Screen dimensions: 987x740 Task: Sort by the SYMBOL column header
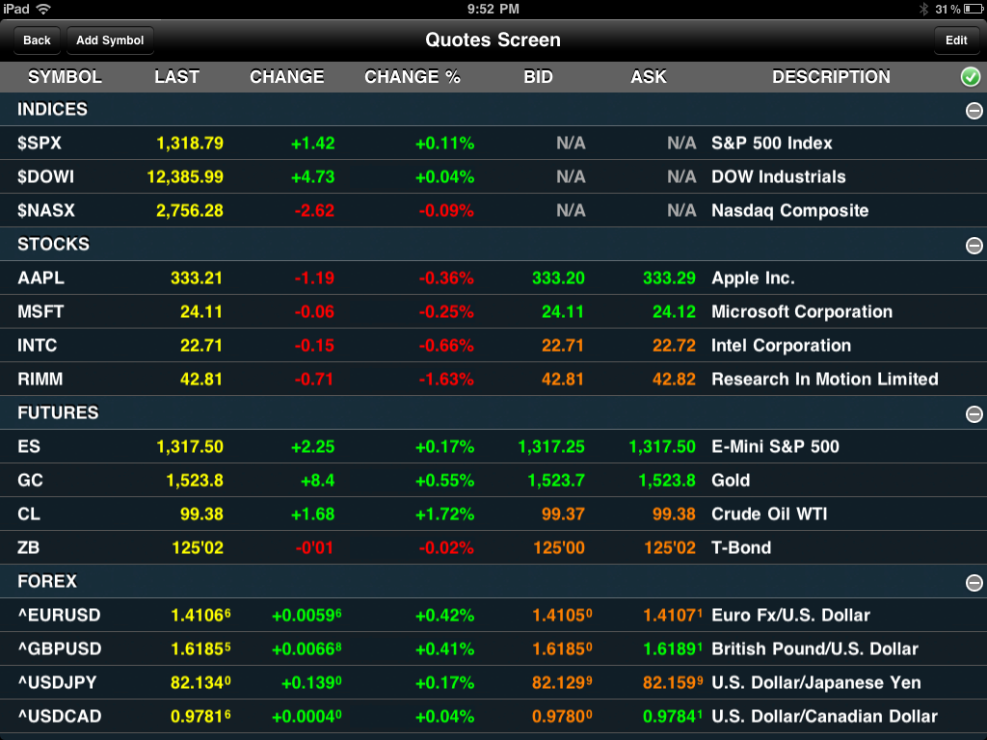point(65,77)
